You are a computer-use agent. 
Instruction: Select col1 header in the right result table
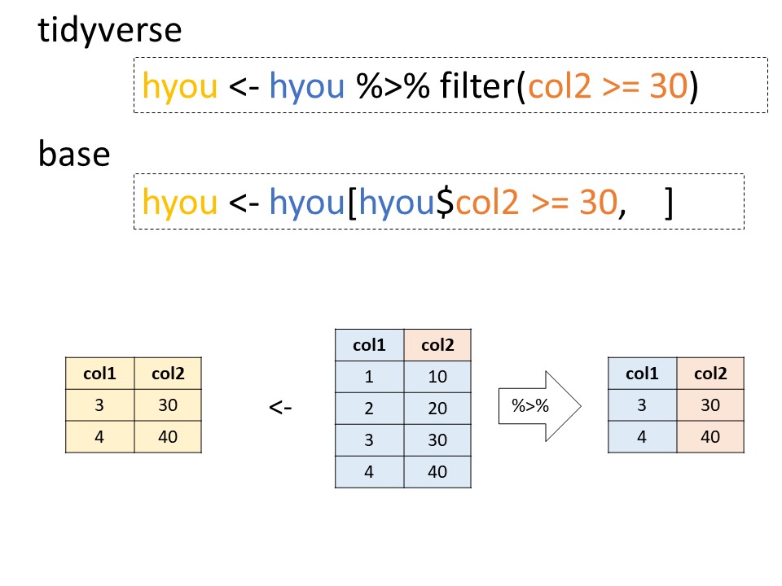tap(642, 374)
